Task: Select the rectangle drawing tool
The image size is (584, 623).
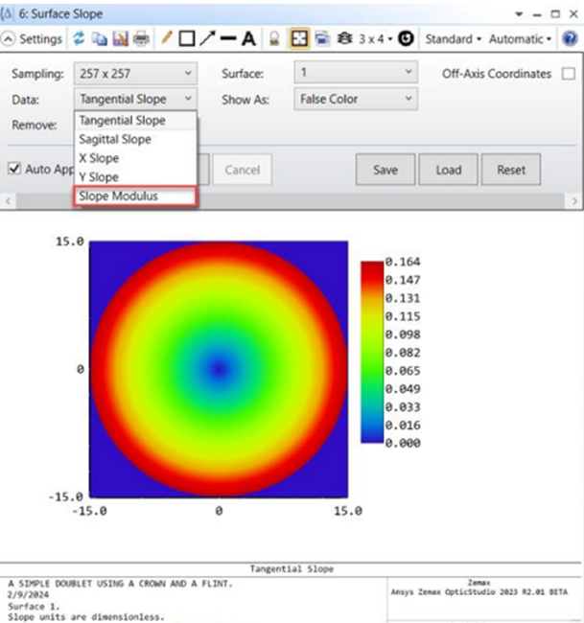Action: pos(187,39)
